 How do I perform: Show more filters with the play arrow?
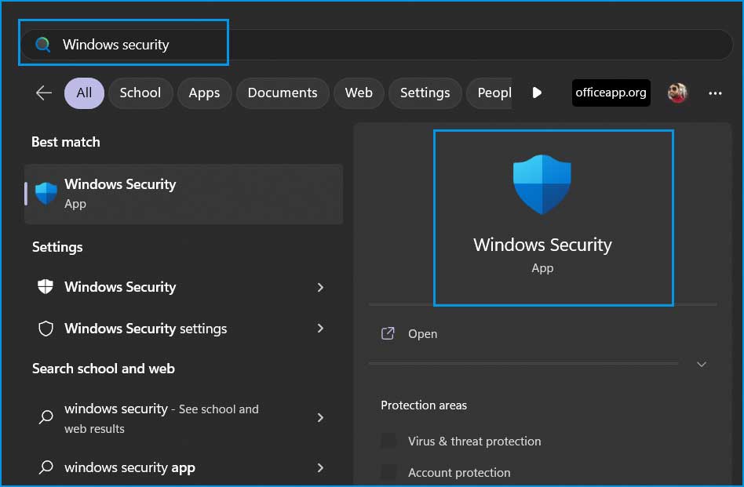[537, 93]
